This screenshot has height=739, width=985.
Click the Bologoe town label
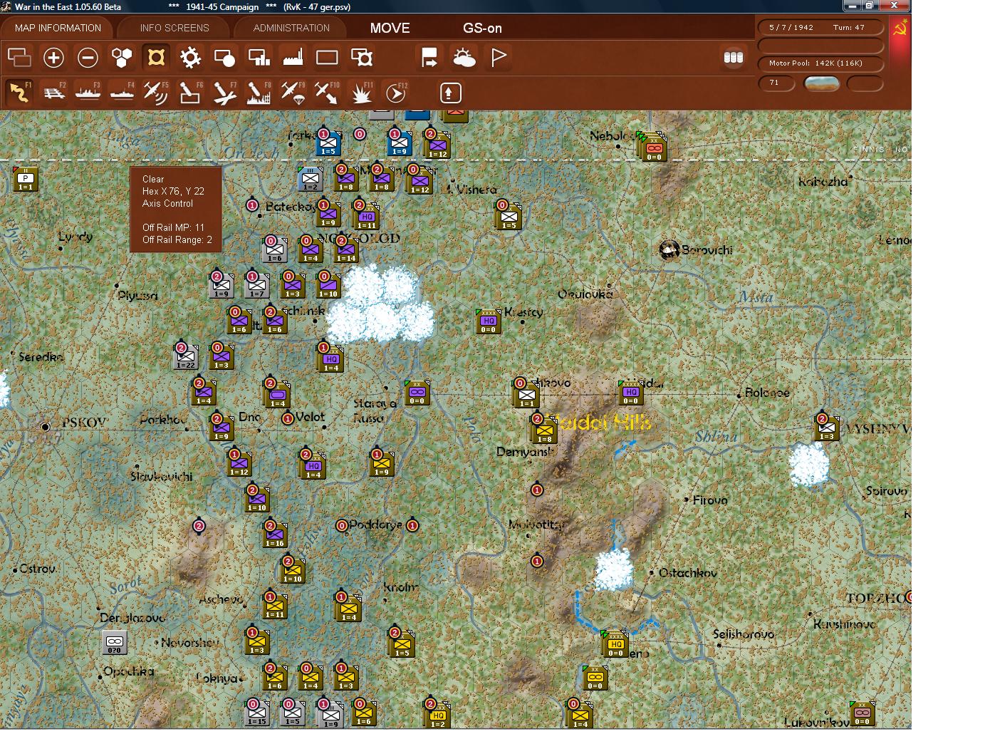(767, 393)
